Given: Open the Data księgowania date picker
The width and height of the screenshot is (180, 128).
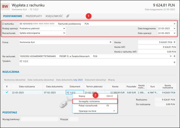Looking at the screenshot, I should (x=174, y=28).
